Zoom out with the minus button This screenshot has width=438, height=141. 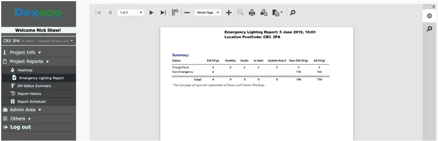187,12
